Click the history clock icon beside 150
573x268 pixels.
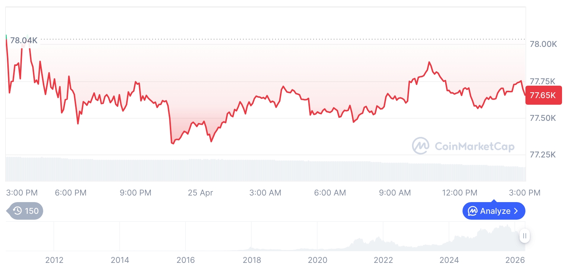[x=17, y=211]
